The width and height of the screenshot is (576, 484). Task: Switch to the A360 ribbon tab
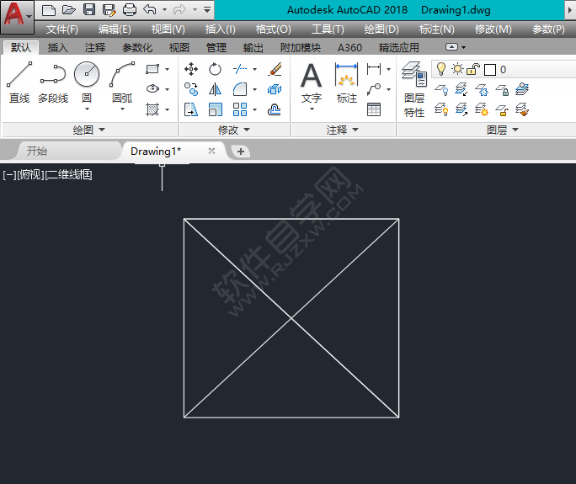point(349,48)
